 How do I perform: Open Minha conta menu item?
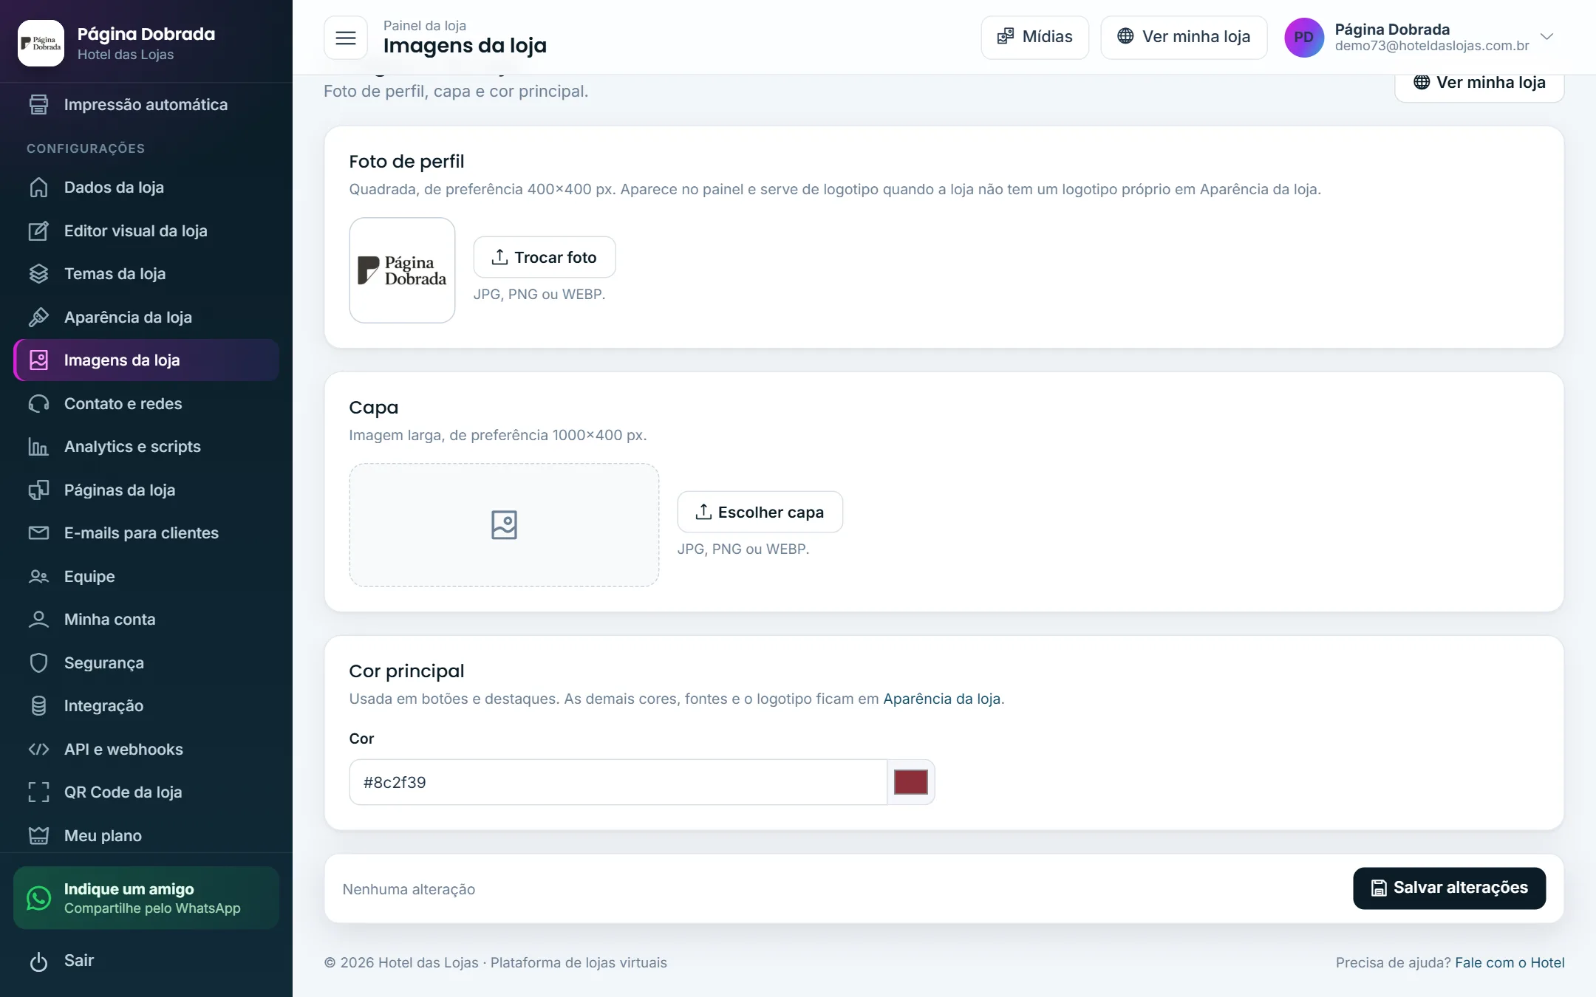click(146, 620)
